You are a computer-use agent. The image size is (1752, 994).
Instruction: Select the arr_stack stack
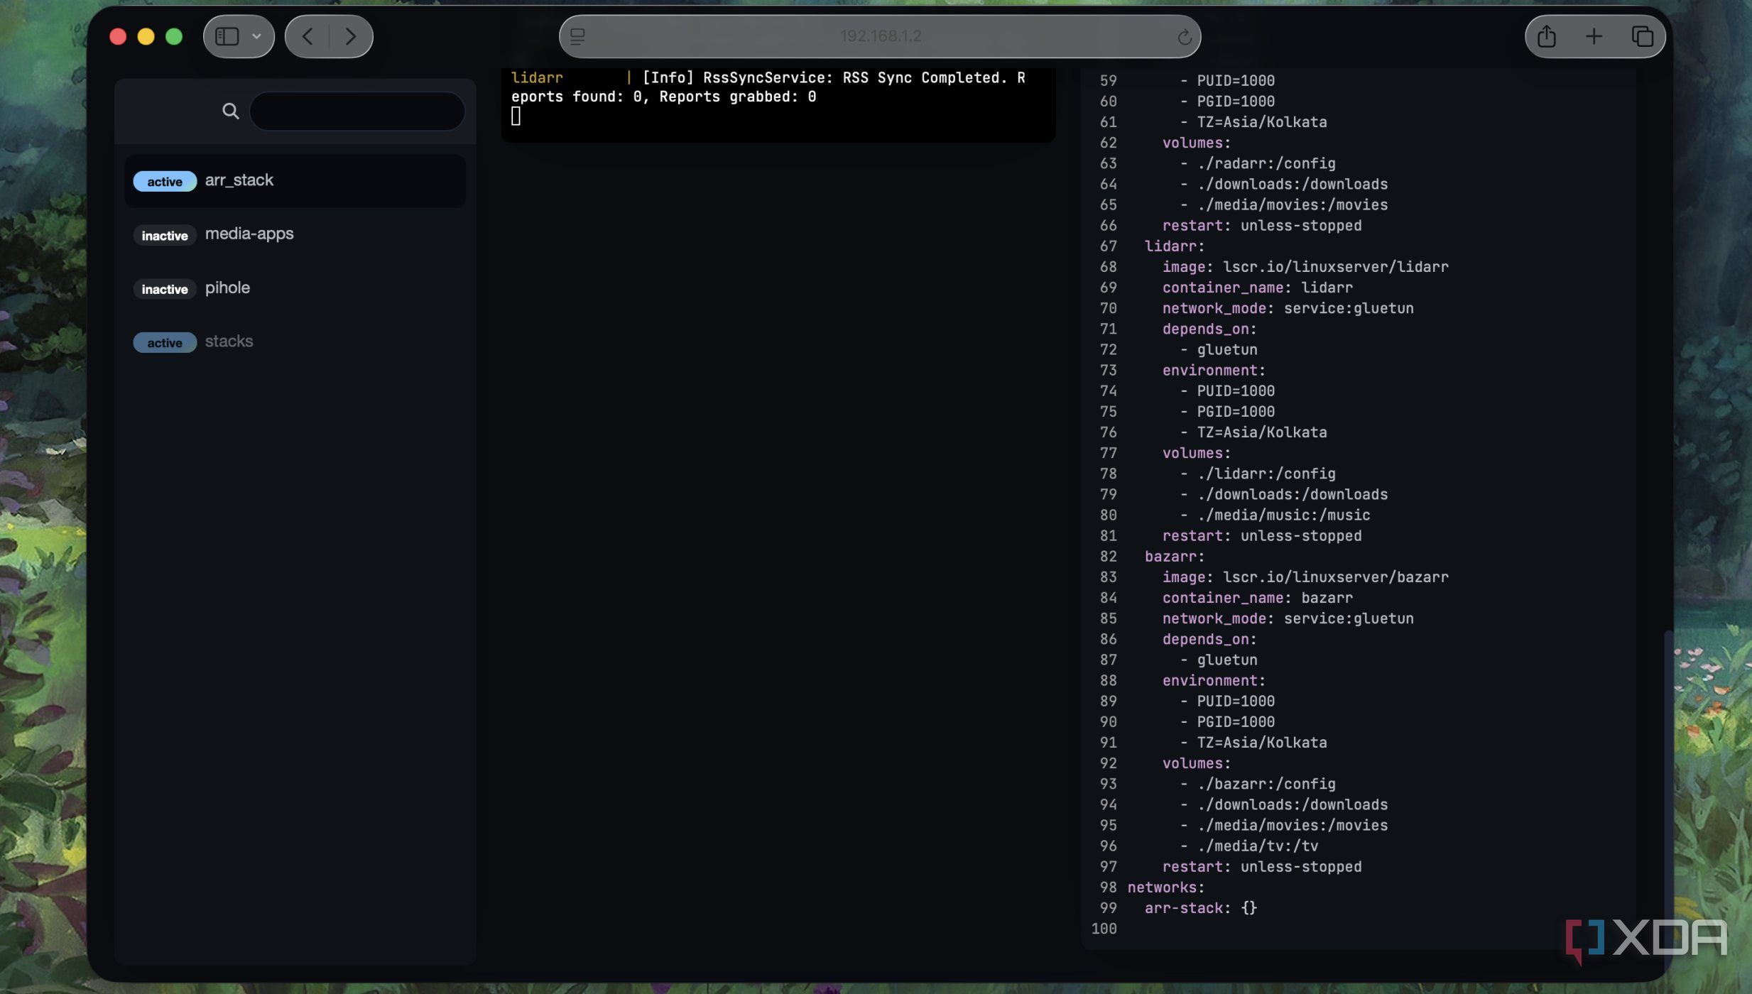(x=295, y=180)
